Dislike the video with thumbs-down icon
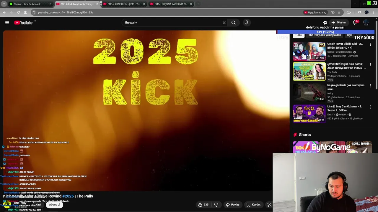The width and height of the screenshot is (378, 212). pos(216,205)
